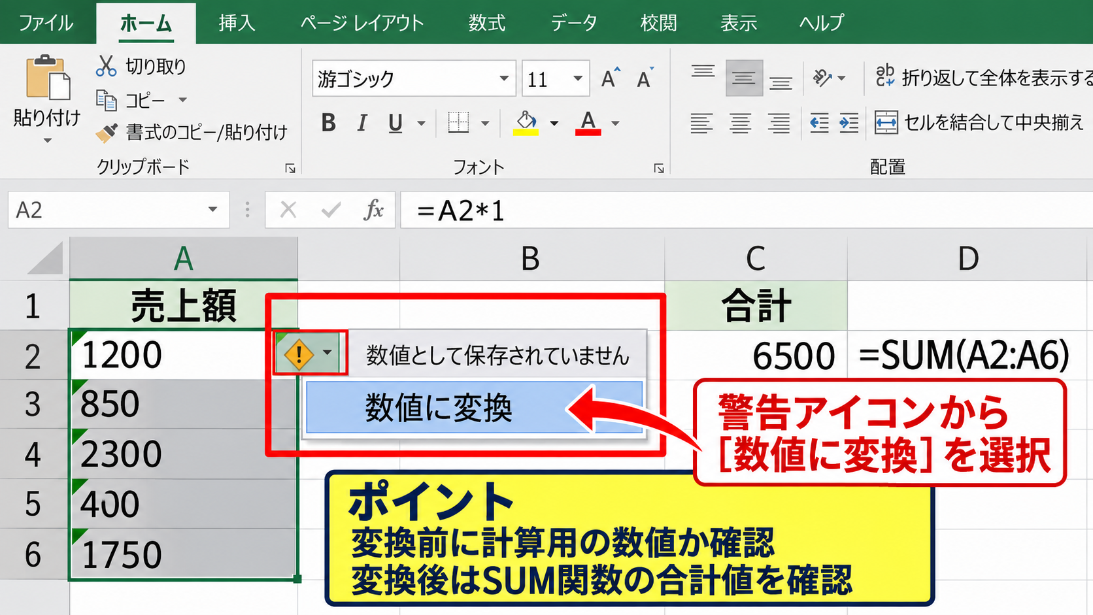Click the yellow warning error icon beside A2
This screenshot has height=615, width=1093.
point(299,355)
